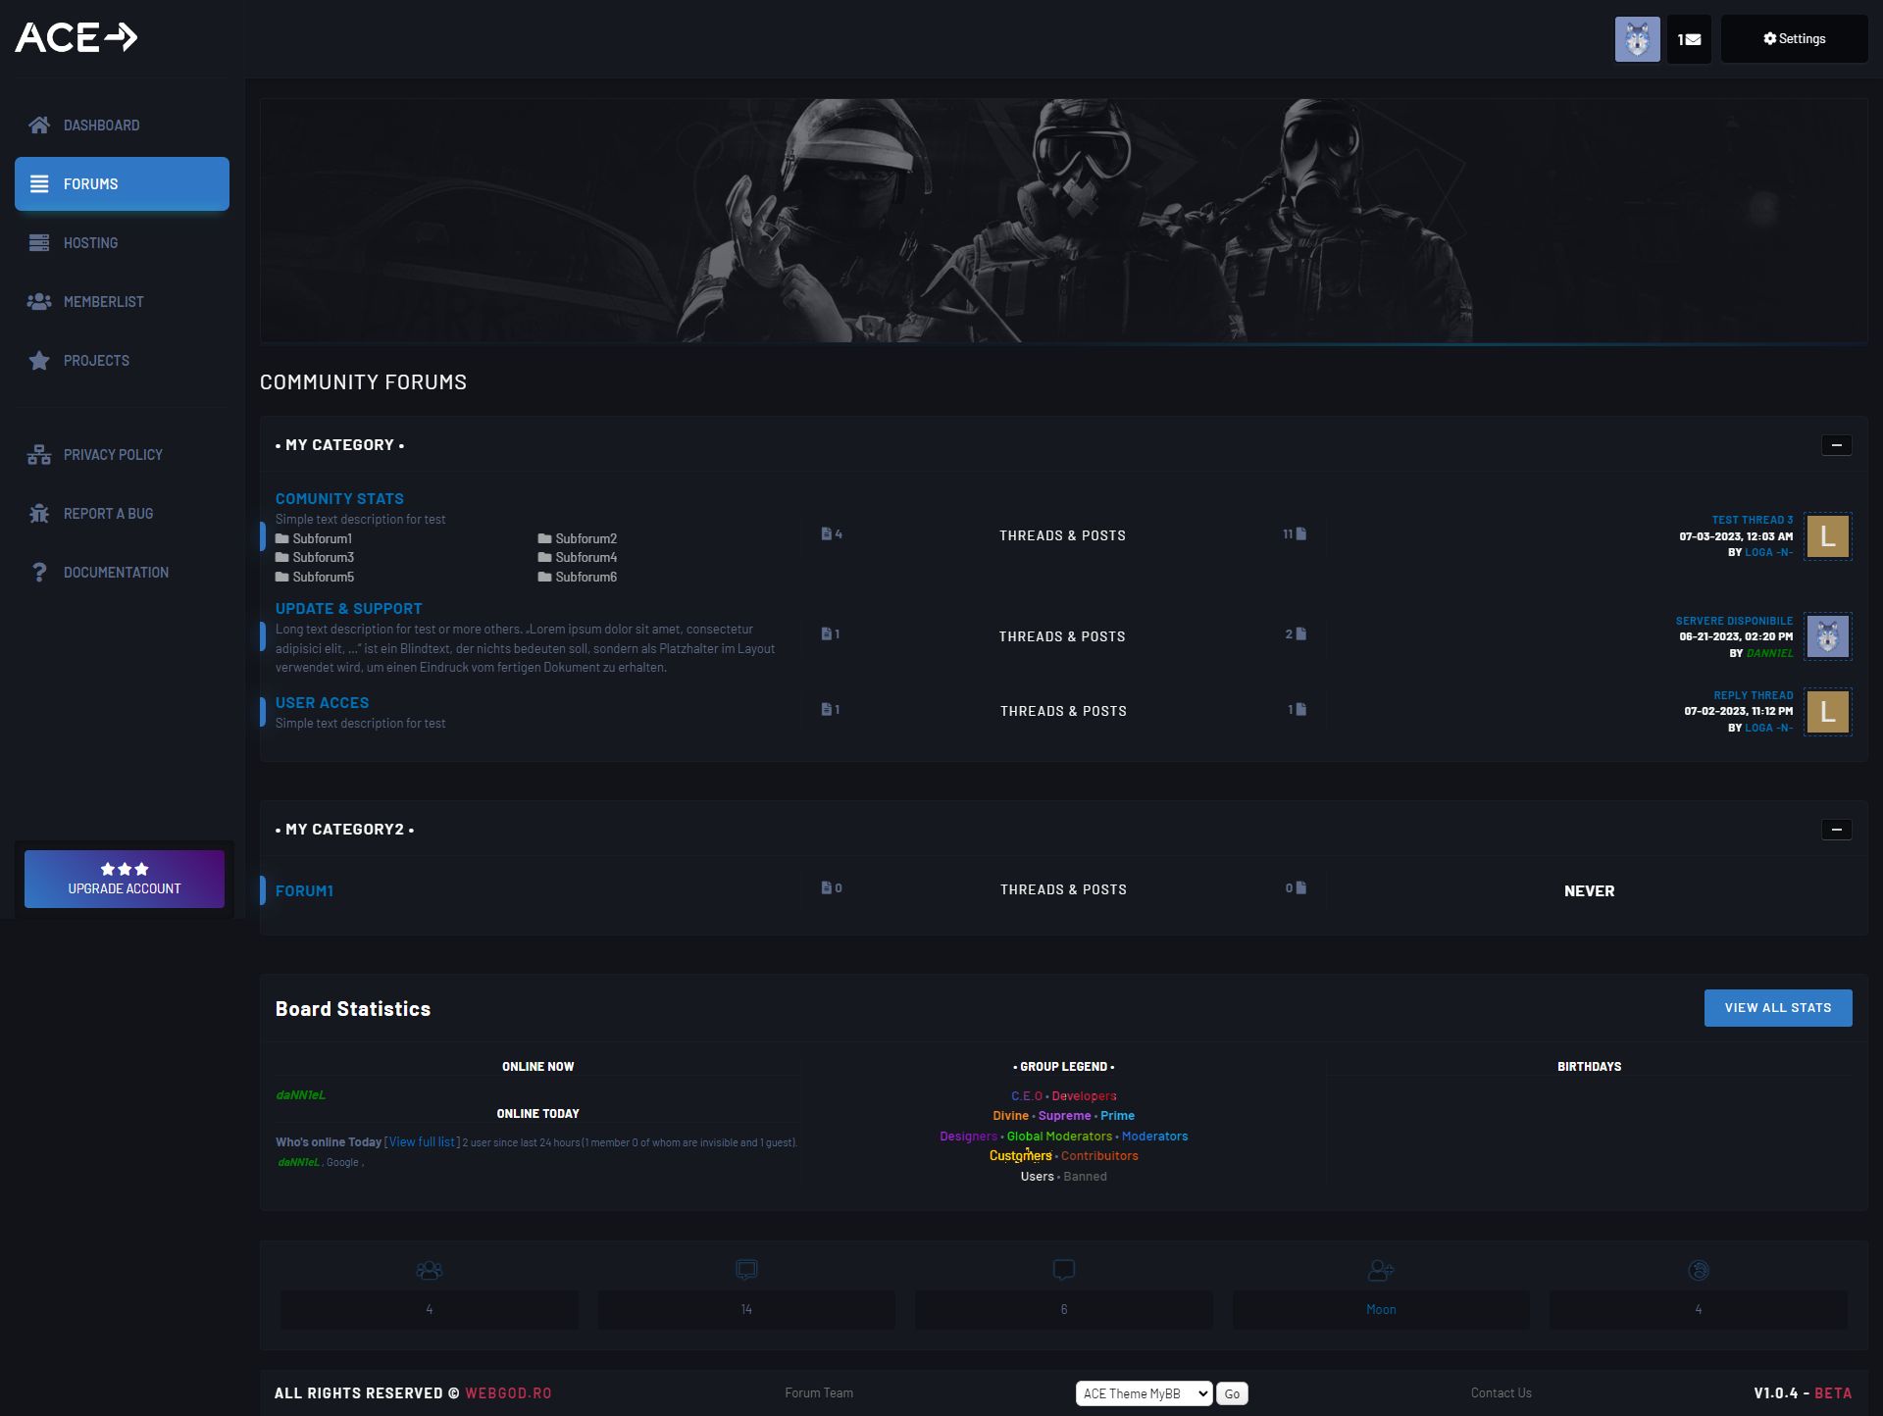Collapse the My Category2 section
This screenshot has height=1416, width=1883.
pos(1836,830)
